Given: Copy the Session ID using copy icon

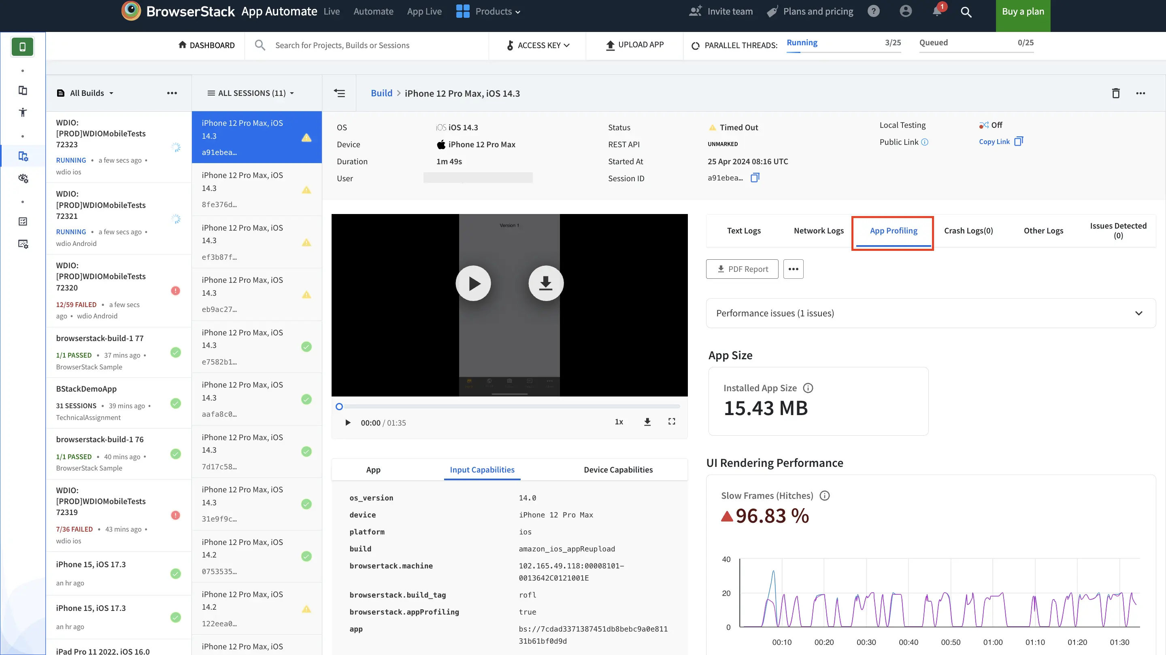Looking at the screenshot, I should 755,178.
